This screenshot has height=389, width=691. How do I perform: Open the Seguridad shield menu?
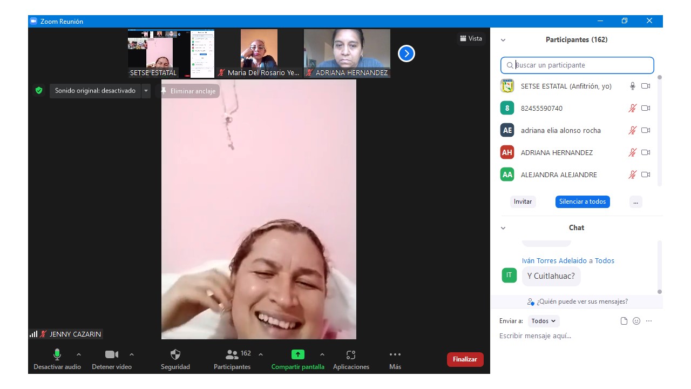click(175, 354)
